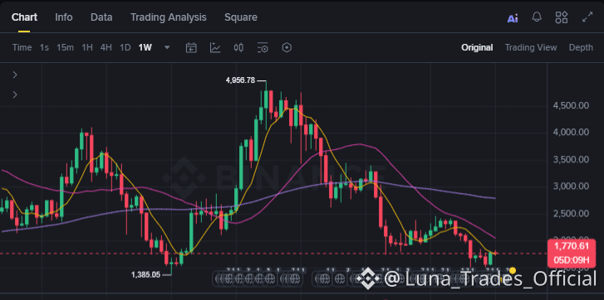Click the 3,000.00 axis value
Viewport: 604px width, 300px height.
tap(571, 186)
